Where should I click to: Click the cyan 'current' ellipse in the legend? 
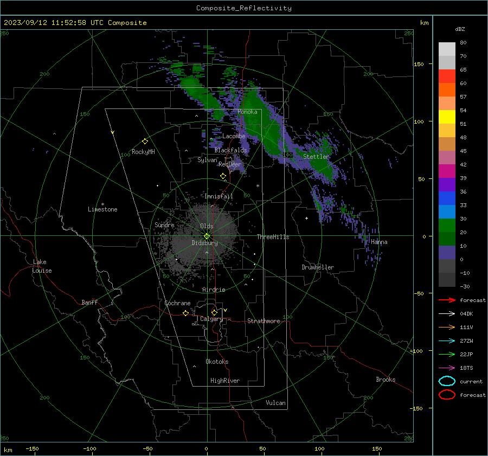click(x=447, y=381)
